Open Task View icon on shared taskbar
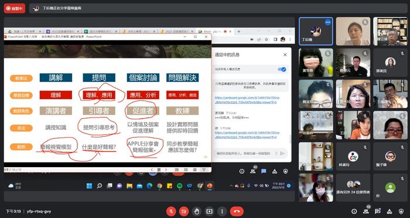The width and height of the screenshot is (410, 218). click(x=110, y=186)
